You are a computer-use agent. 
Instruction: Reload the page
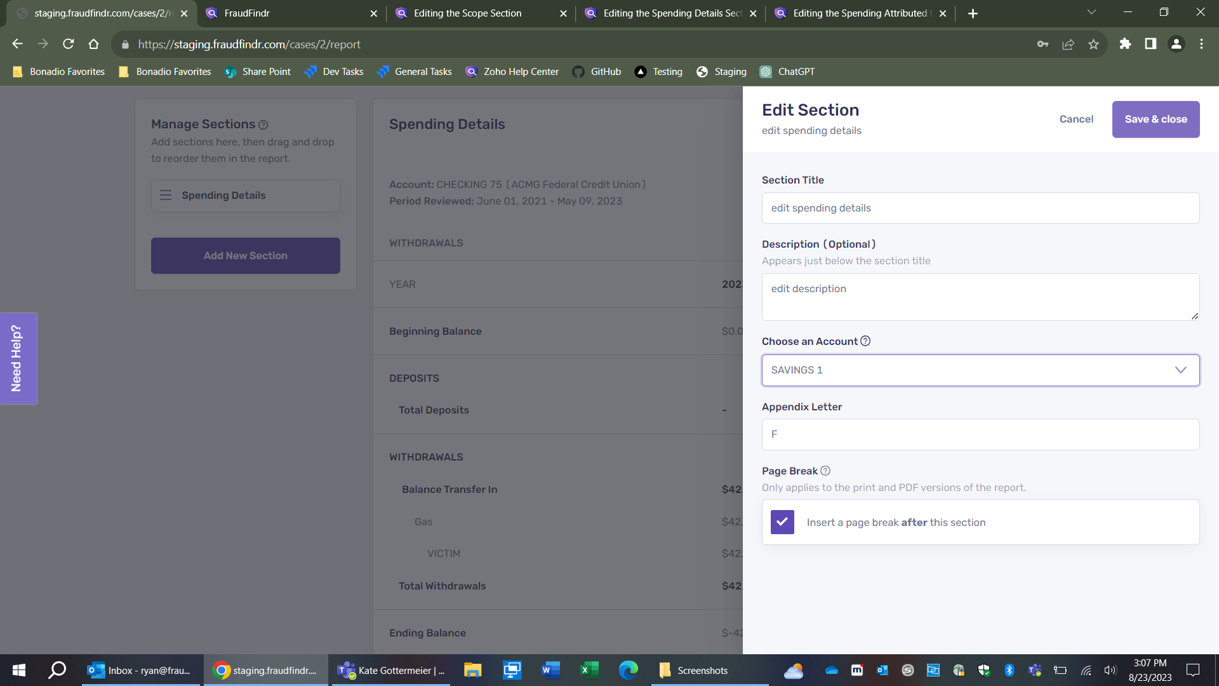point(69,44)
